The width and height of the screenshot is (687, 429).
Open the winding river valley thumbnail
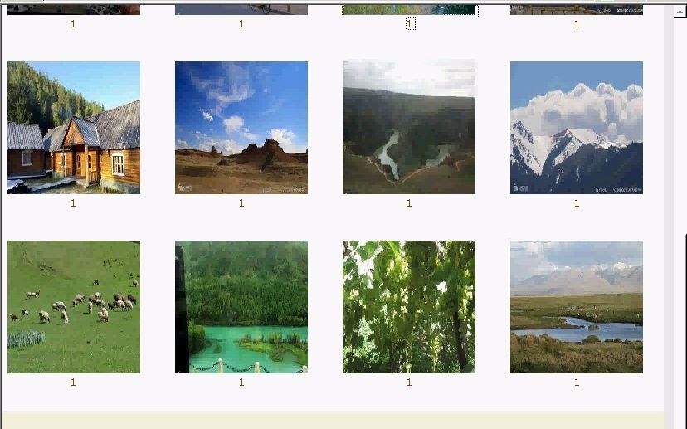[409, 128]
